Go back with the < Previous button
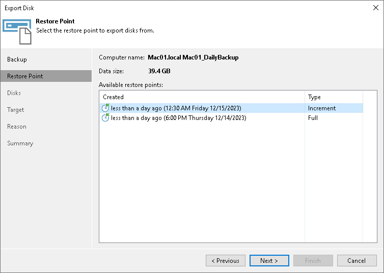This screenshot has width=384, height=273. click(x=225, y=260)
